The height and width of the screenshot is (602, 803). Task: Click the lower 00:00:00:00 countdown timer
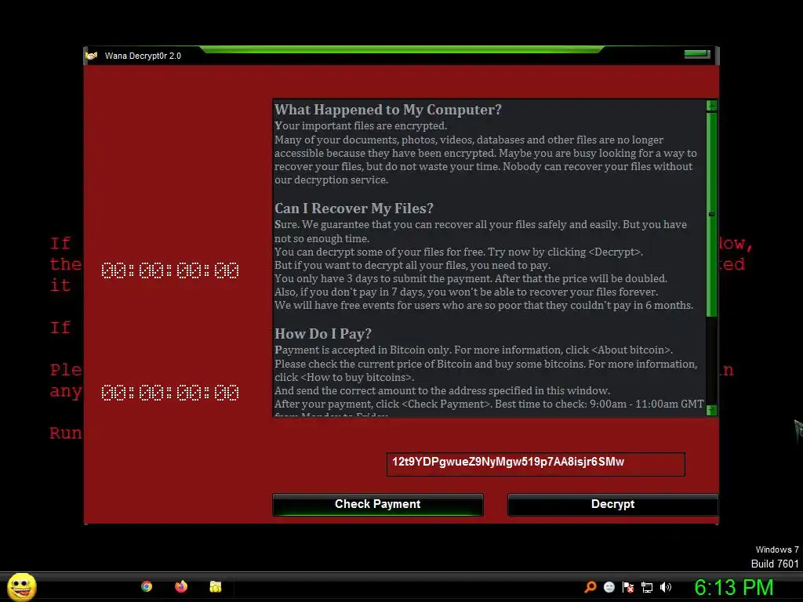point(170,393)
